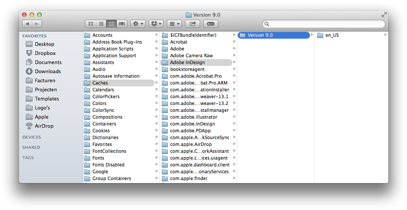This screenshot has height=210, width=407.
Task: Select com.apple.dashboard.client folder
Action: (x=199, y=165)
